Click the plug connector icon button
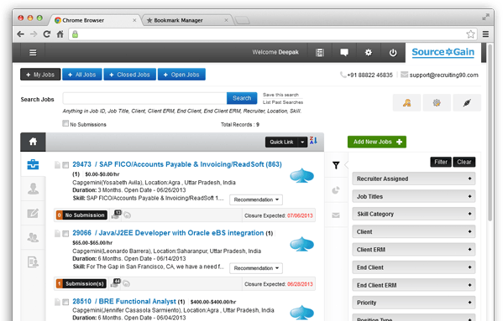 coord(467,103)
